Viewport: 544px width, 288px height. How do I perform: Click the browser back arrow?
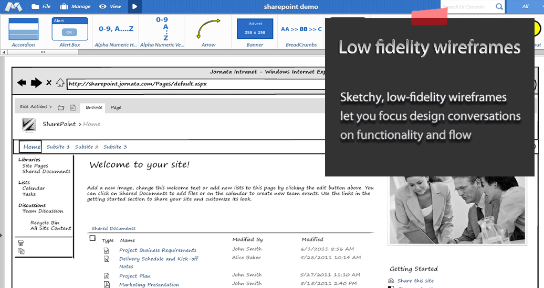pos(22,83)
